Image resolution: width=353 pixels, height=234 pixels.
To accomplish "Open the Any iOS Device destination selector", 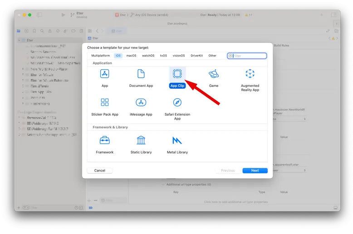I will pos(149,15).
